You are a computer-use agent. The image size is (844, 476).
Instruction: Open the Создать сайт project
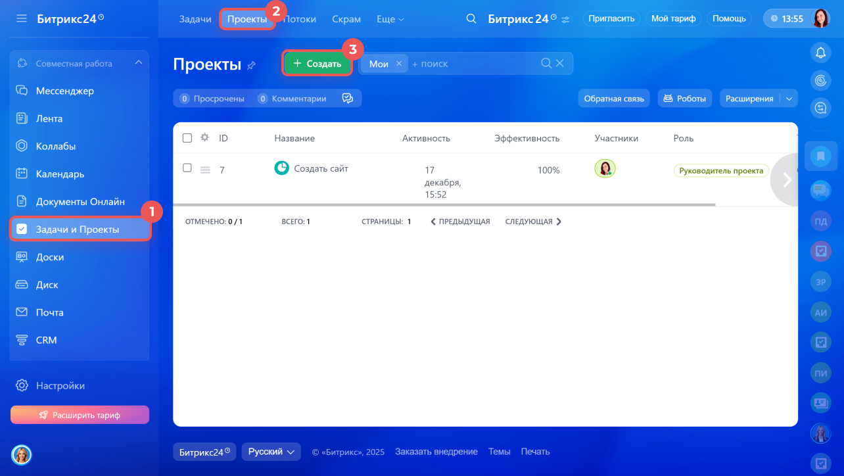click(321, 169)
